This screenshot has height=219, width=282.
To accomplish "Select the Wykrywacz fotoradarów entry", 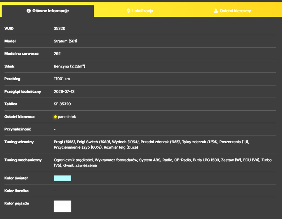I will (116, 160).
